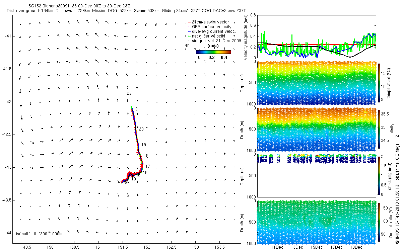The height and width of the screenshot is (251, 402).
Task: Click the Ox. sat. ratio (%) colorbar
Action: [x=379, y=222]
